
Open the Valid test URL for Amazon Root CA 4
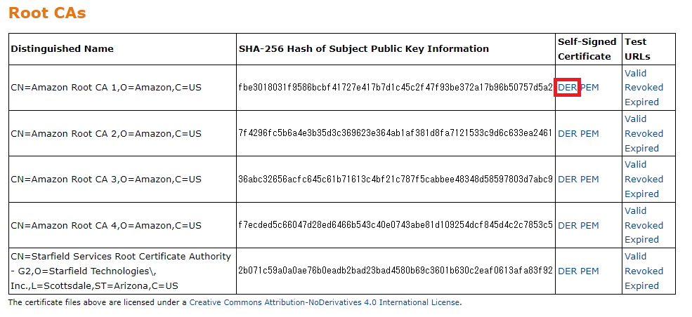tap(636, 211)
